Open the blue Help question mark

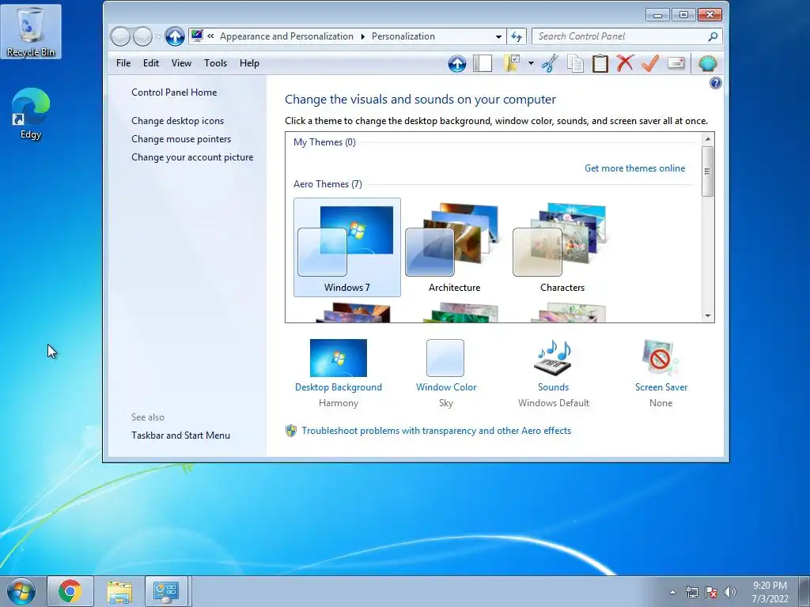pos(715,83)
